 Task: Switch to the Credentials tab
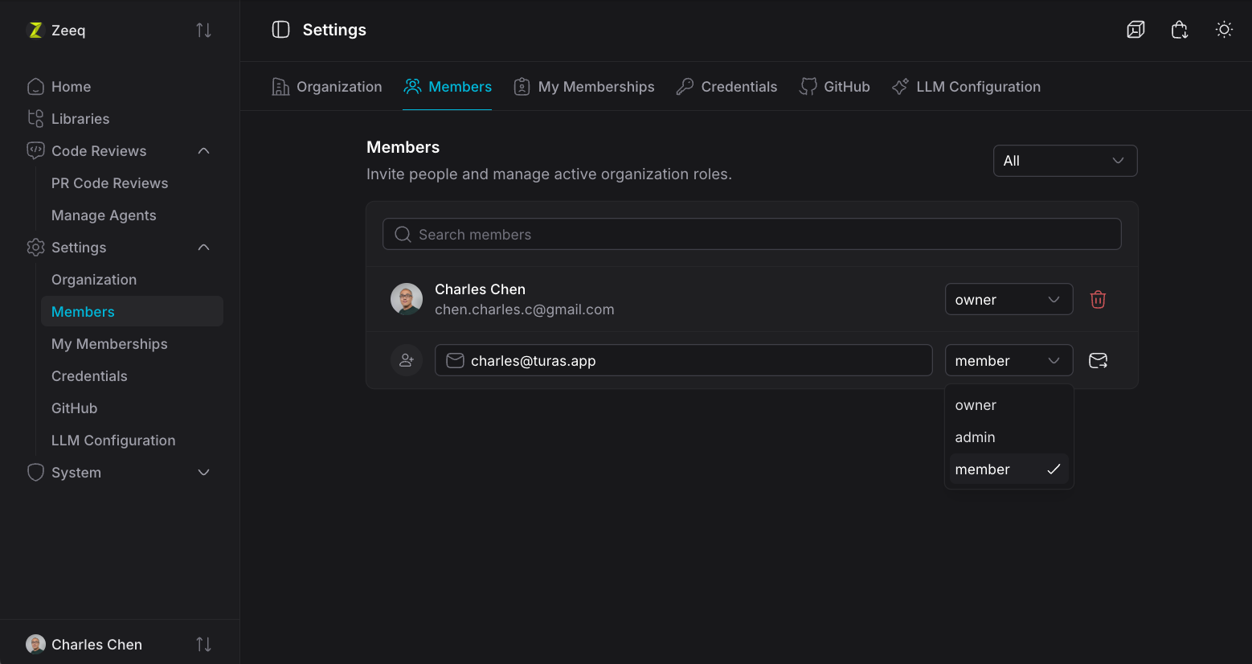pyautogui.click(x=726, y=87)
